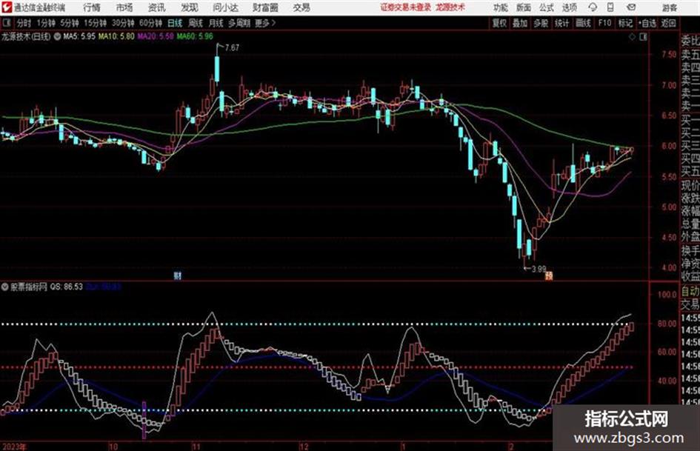Screen dimensions: 700x451
Task: Select the 多周期 multi-period tab
Action: tap(239, 23)
